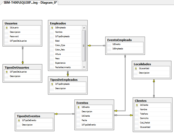Select the Color_Ojos column row in Empleados
This screenshot has width=174, height=133.
click(x=66, y=45)
